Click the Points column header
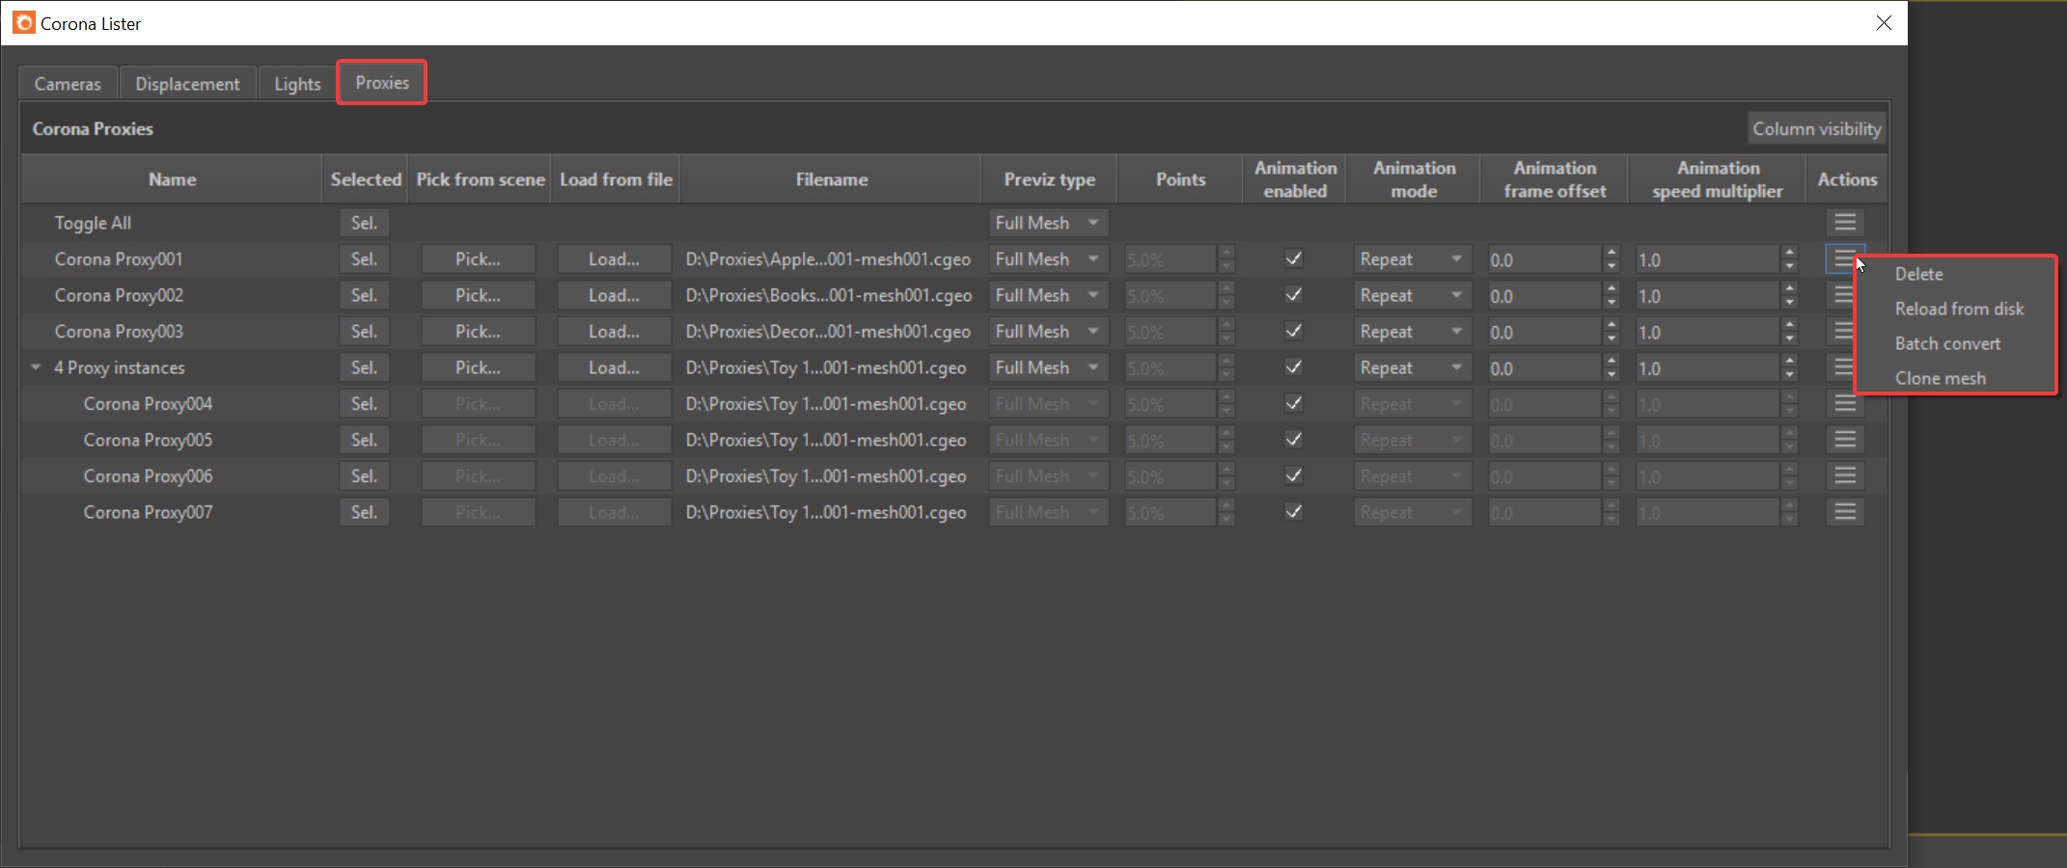The width and height of the screenshot is (2067, 868). 1180,179
